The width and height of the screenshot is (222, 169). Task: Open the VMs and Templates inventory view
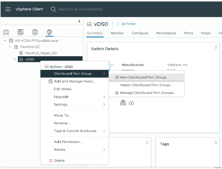(20, 32)
